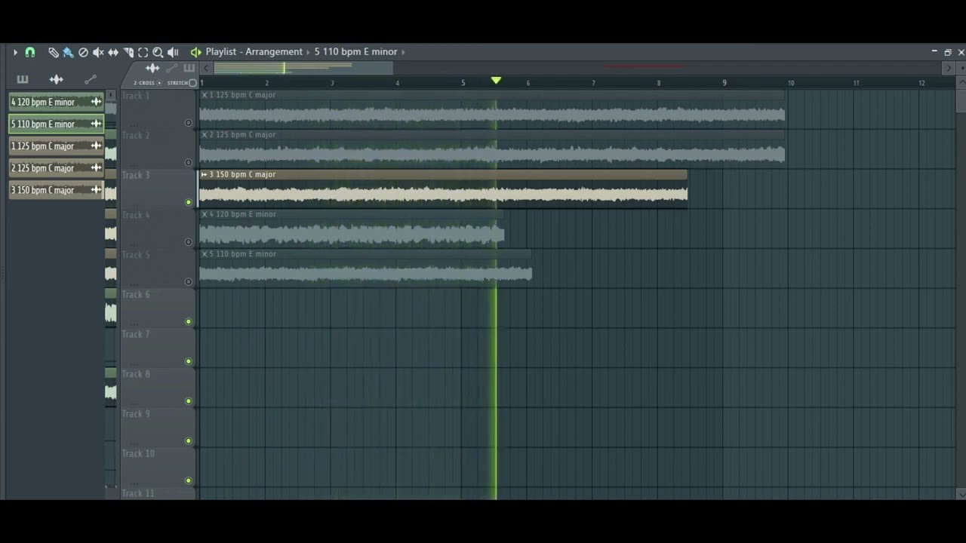Select the Paint brush tool
Image resolution: width=966 pixels, height=543 pixels.
(68, 52)
